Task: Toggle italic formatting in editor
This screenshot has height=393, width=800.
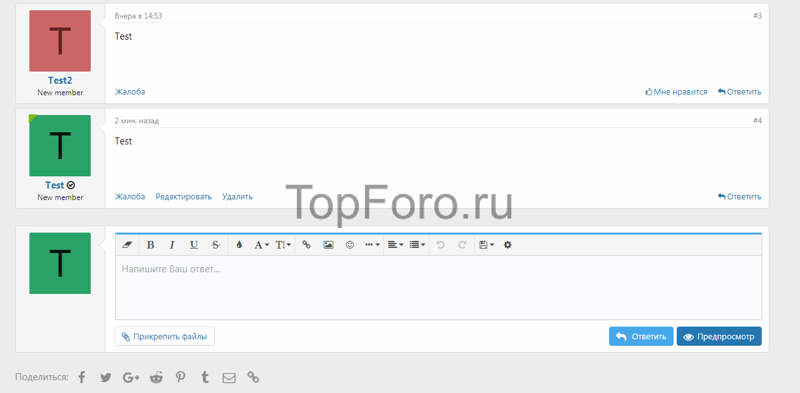Action: click(172, 245)
